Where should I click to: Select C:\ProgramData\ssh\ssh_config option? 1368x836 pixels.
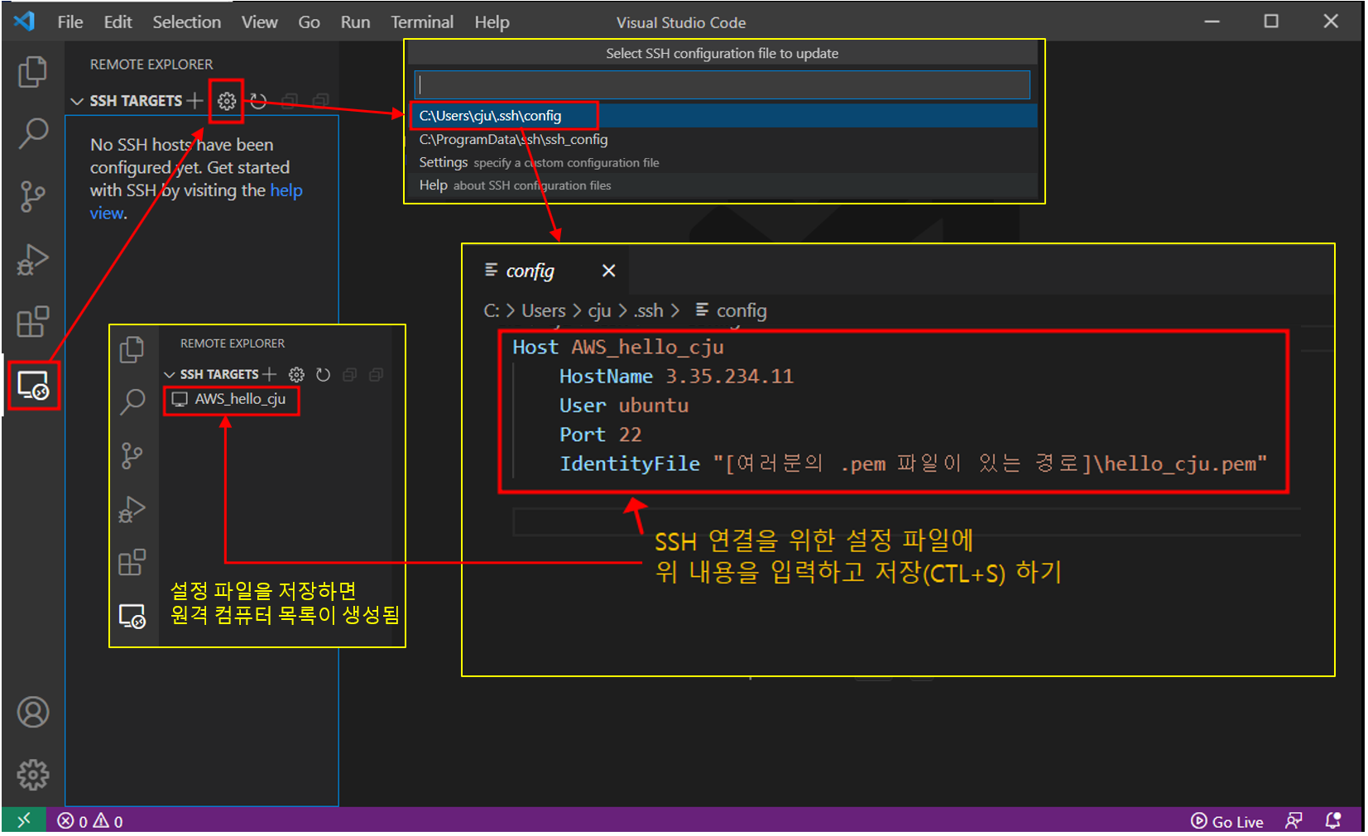coord(722,139)
